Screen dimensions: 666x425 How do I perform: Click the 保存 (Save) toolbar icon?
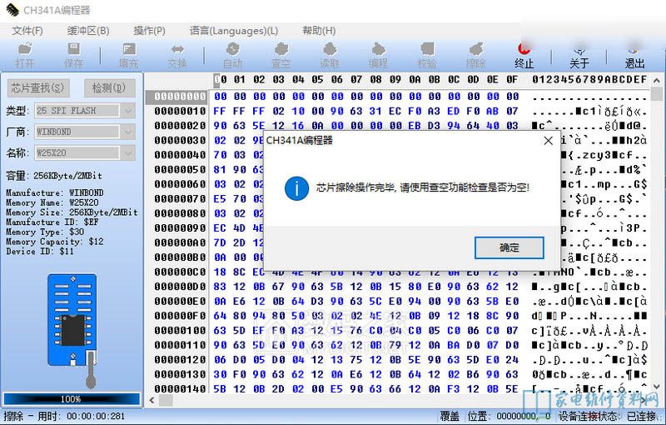[x=73, y=55]
